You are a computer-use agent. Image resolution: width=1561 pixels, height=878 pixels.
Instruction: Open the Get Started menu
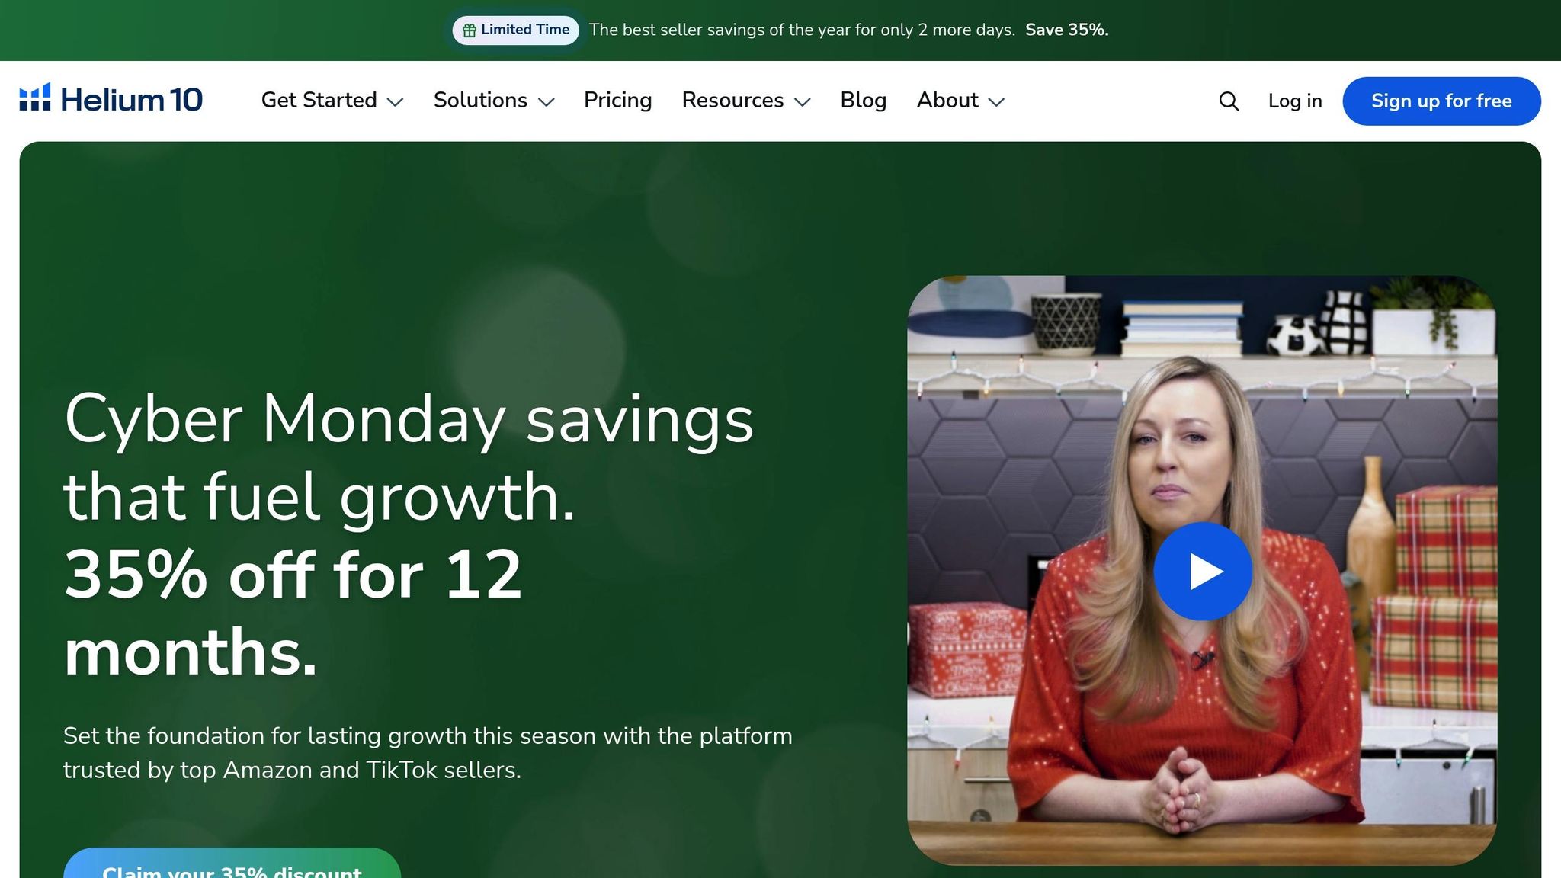[319, 101]
